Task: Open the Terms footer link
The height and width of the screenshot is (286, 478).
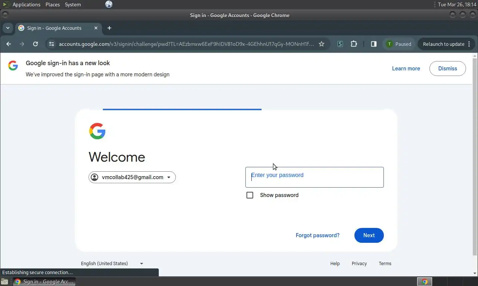Action: (385, 263)
